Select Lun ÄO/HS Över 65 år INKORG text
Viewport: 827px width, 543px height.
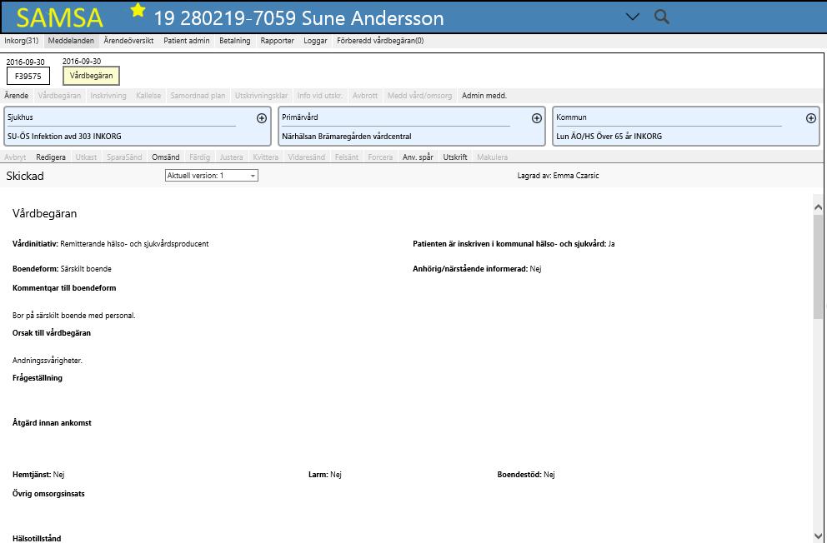(609, 136)
